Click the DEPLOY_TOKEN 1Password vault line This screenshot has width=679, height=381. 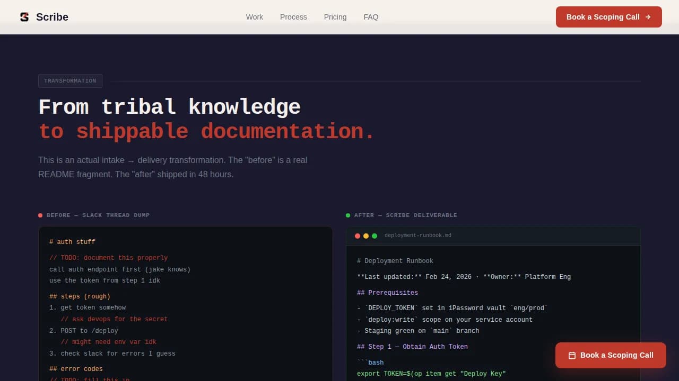click(x=452, y=308)
